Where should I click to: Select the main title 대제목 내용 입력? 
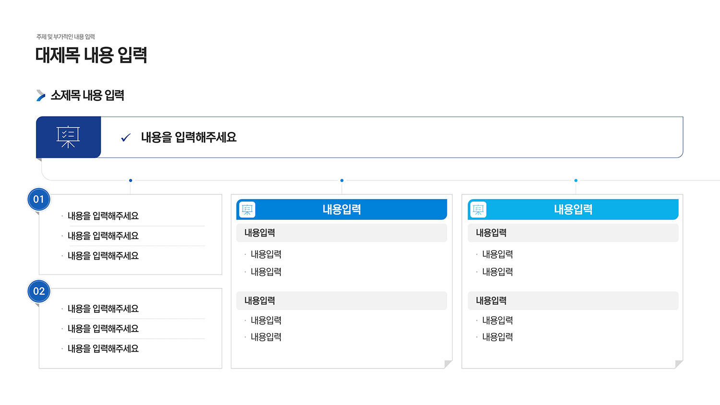(x=91, y=55)
